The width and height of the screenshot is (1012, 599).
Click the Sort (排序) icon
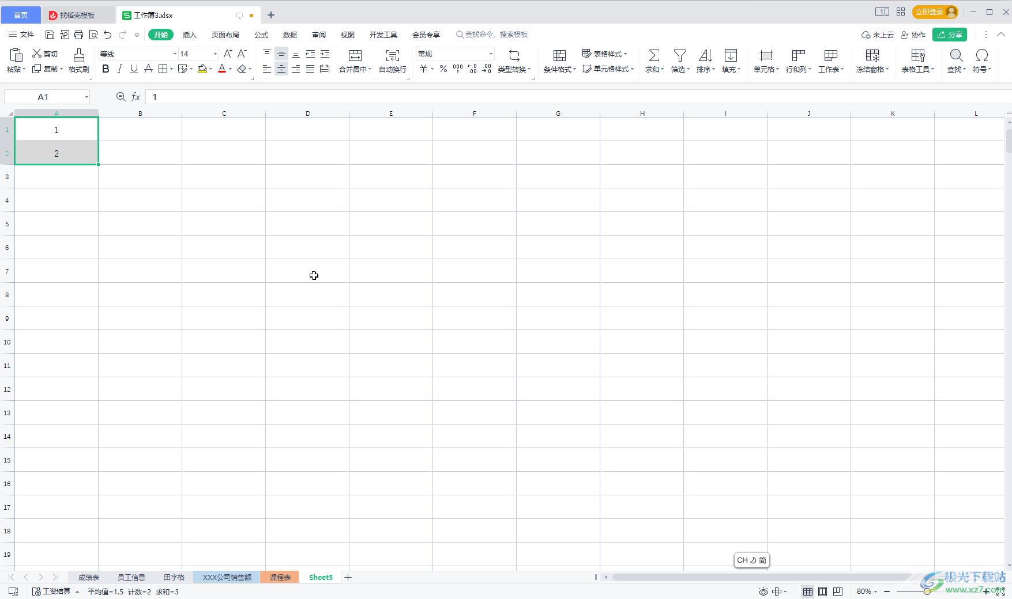(705, 55)
